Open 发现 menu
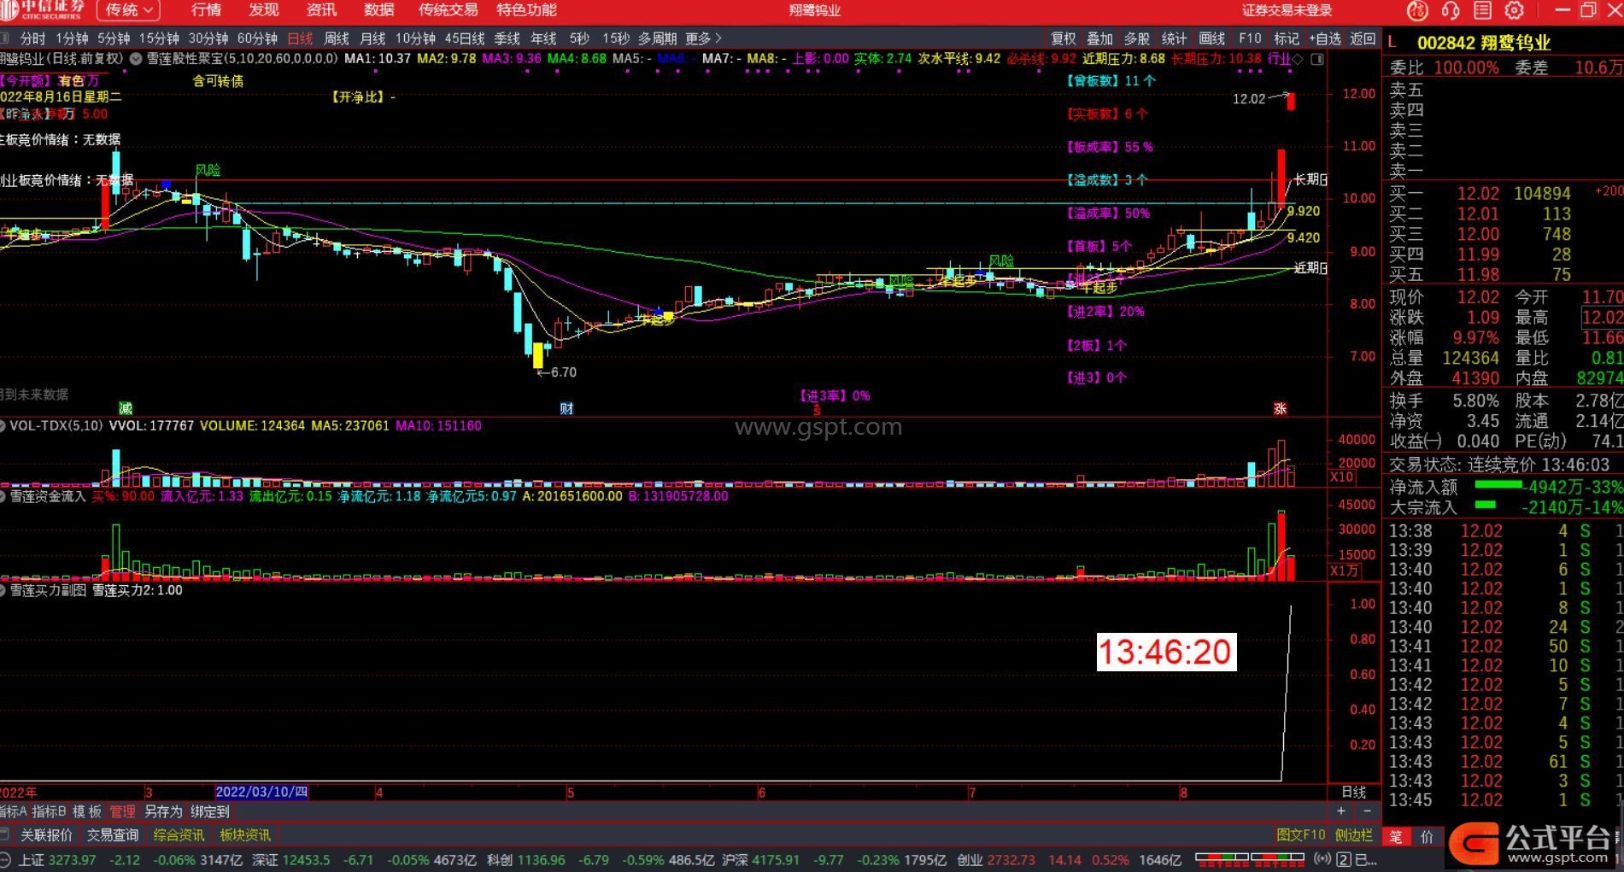Screen dimensions: 1624x872 pyautogui.click(x=264, y=10)
